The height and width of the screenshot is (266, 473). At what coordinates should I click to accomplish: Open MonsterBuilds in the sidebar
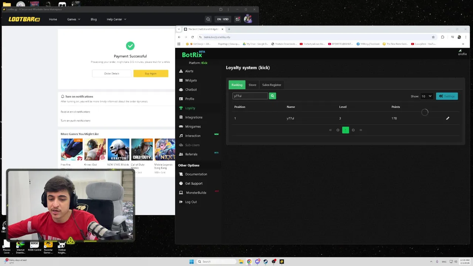[193, 192]
